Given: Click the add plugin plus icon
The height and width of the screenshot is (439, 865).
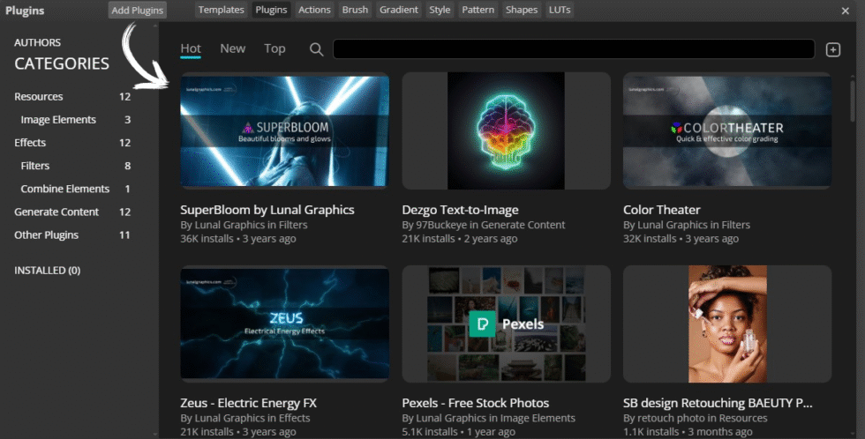Looking at the screenshot, I should click(x=832, y=49).
